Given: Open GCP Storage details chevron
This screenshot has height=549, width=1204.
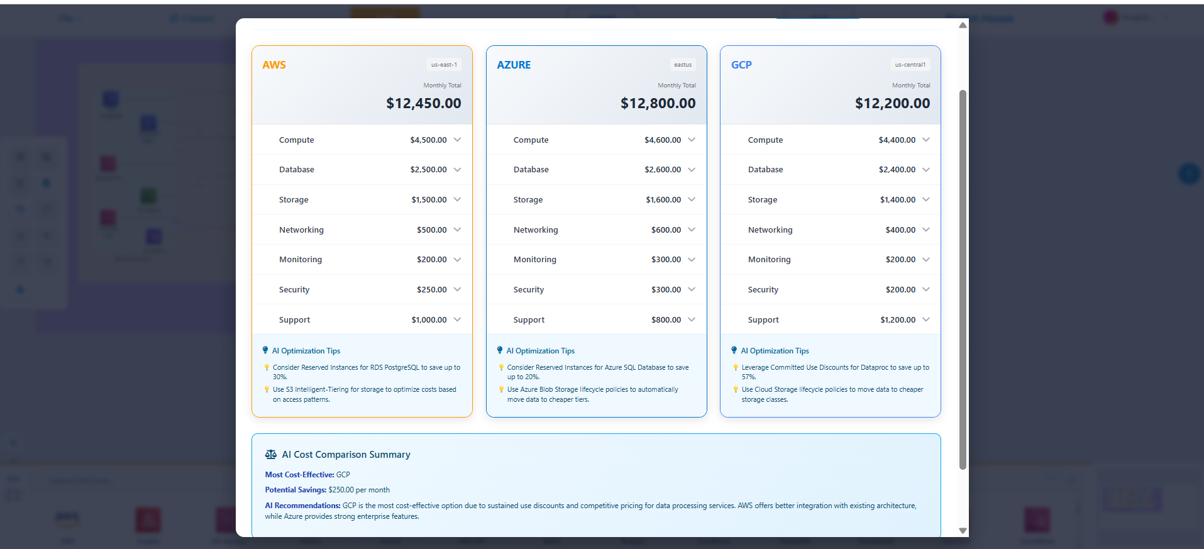Looking at the screenshot, I should tap(926, 199).
